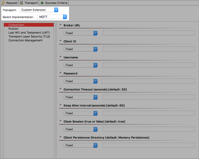
Task: Switch to the Success Criteria tab
Action: pos(54,3)
